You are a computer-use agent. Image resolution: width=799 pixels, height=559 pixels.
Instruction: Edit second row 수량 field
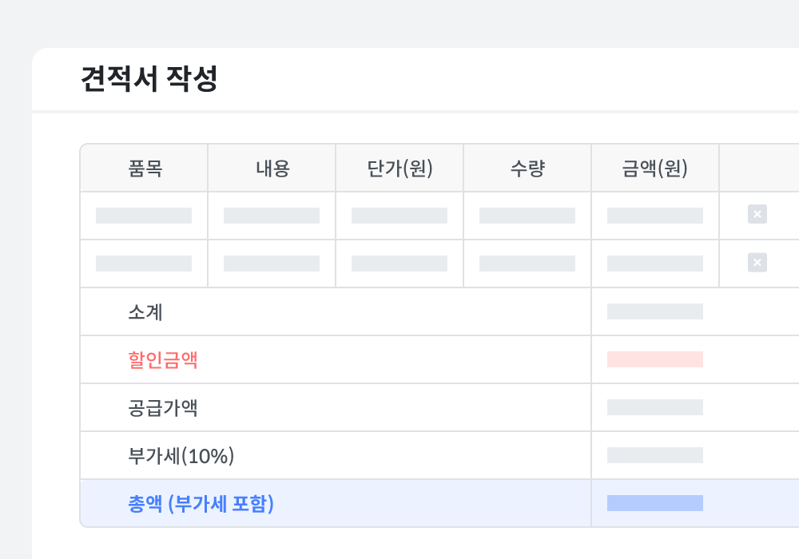[527, 264]
